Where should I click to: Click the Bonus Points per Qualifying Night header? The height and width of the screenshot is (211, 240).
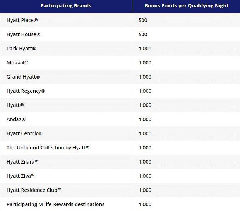pos(186,6)
